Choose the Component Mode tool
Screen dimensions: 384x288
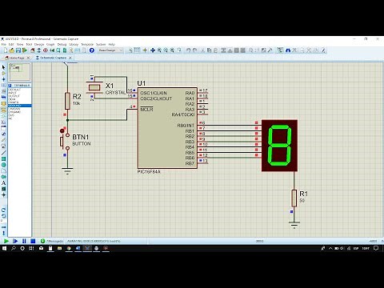(3, 73)
